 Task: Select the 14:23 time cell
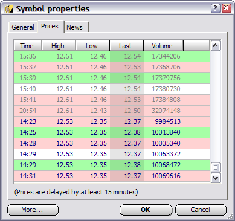pos(28,121)
